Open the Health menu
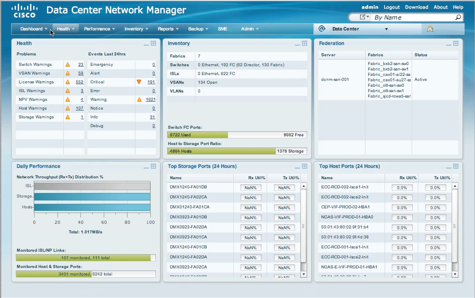 [x=65, y=29]
